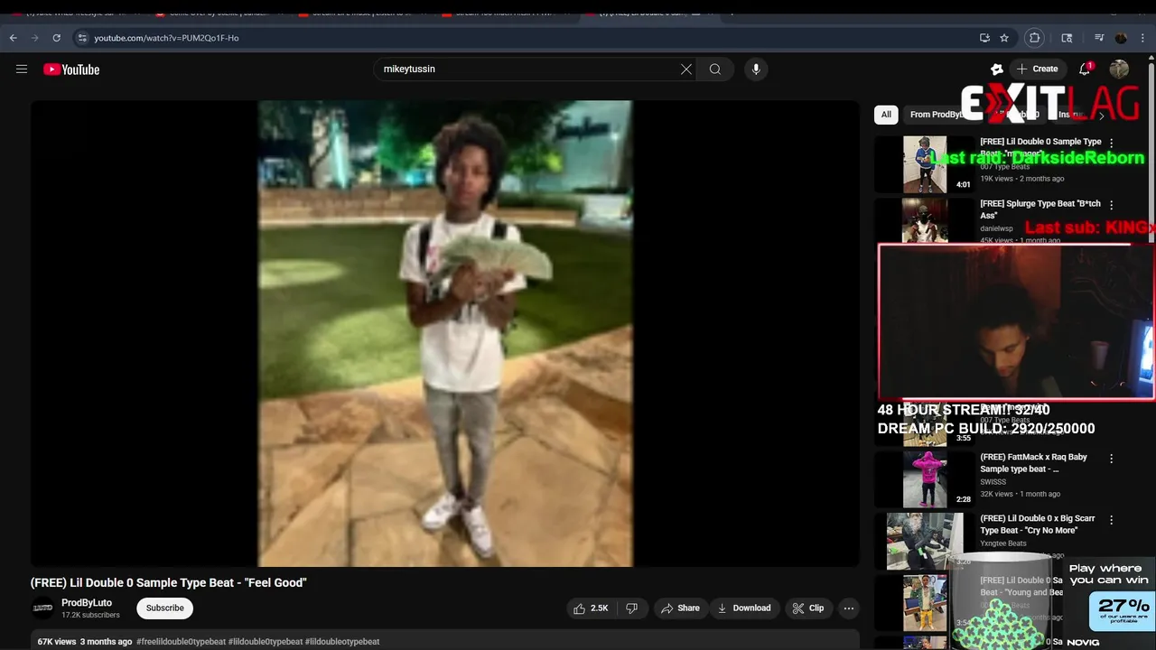Open options for Cry No More video
1156x650 pixels.
pyautogui.click(x=1112, y=520)
